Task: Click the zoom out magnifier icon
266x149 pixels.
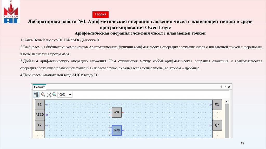Action: (43, 94)
